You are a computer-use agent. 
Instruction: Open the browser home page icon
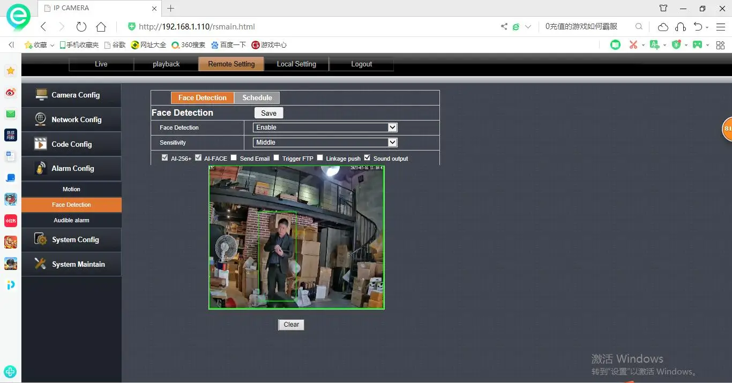coord(101,27)
